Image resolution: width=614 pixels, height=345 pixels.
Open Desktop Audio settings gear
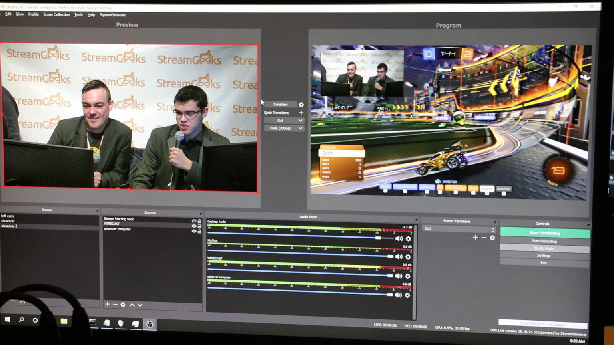[x=408, y=239]
